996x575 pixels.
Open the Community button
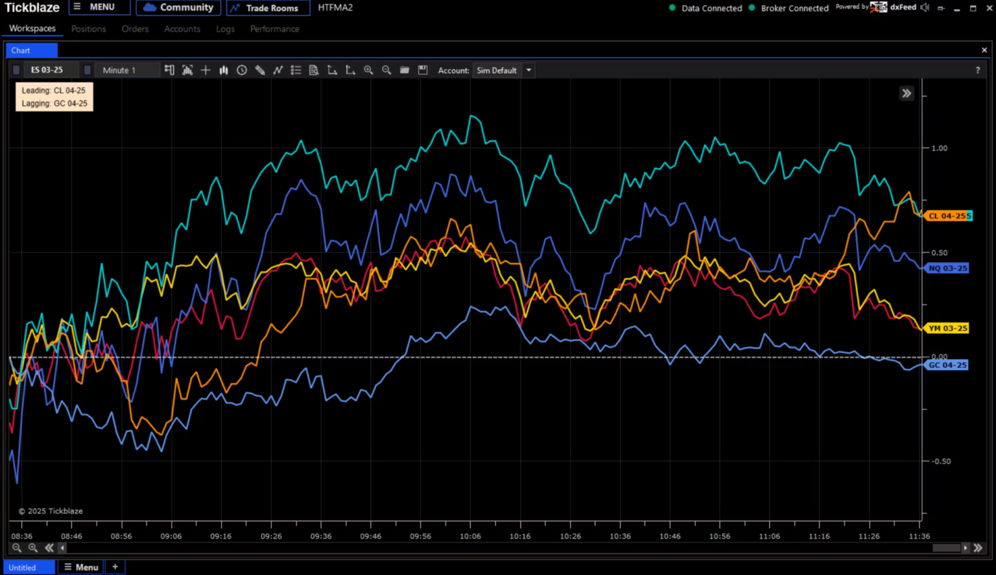(x=178, y=7)
